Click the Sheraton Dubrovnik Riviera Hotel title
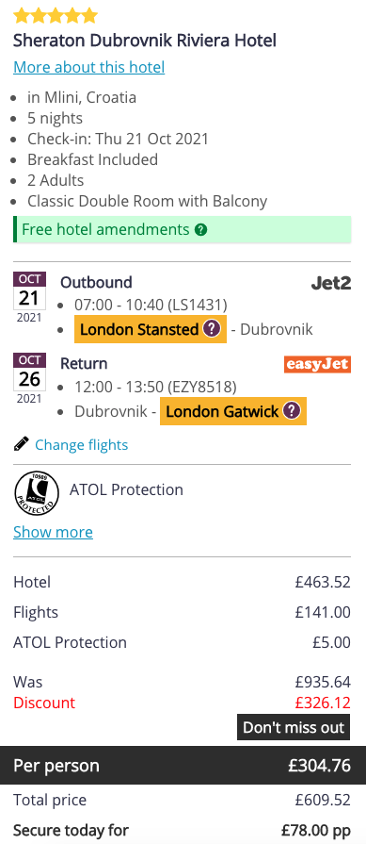The image size is (366, 844). coord(145,41)
